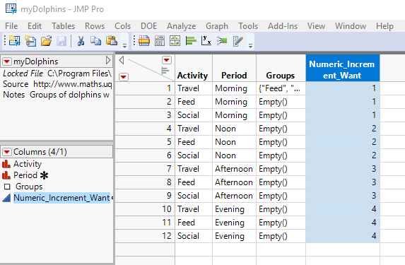The image size is (405, 265).
Task: Select the Activity column header
Action: 192,76
